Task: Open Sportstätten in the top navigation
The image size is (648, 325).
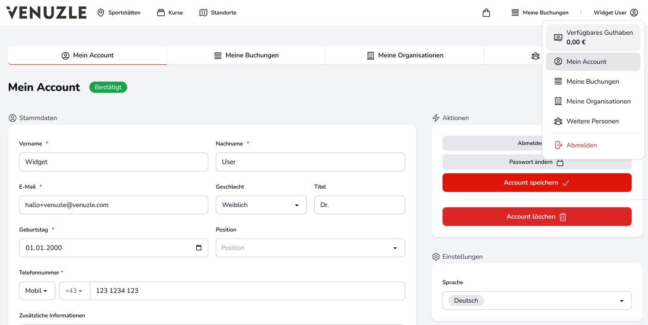Action: [119, 12]
